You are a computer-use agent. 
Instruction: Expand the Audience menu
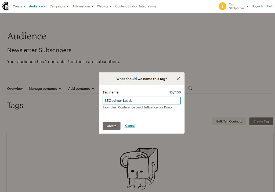click(37, 6)
